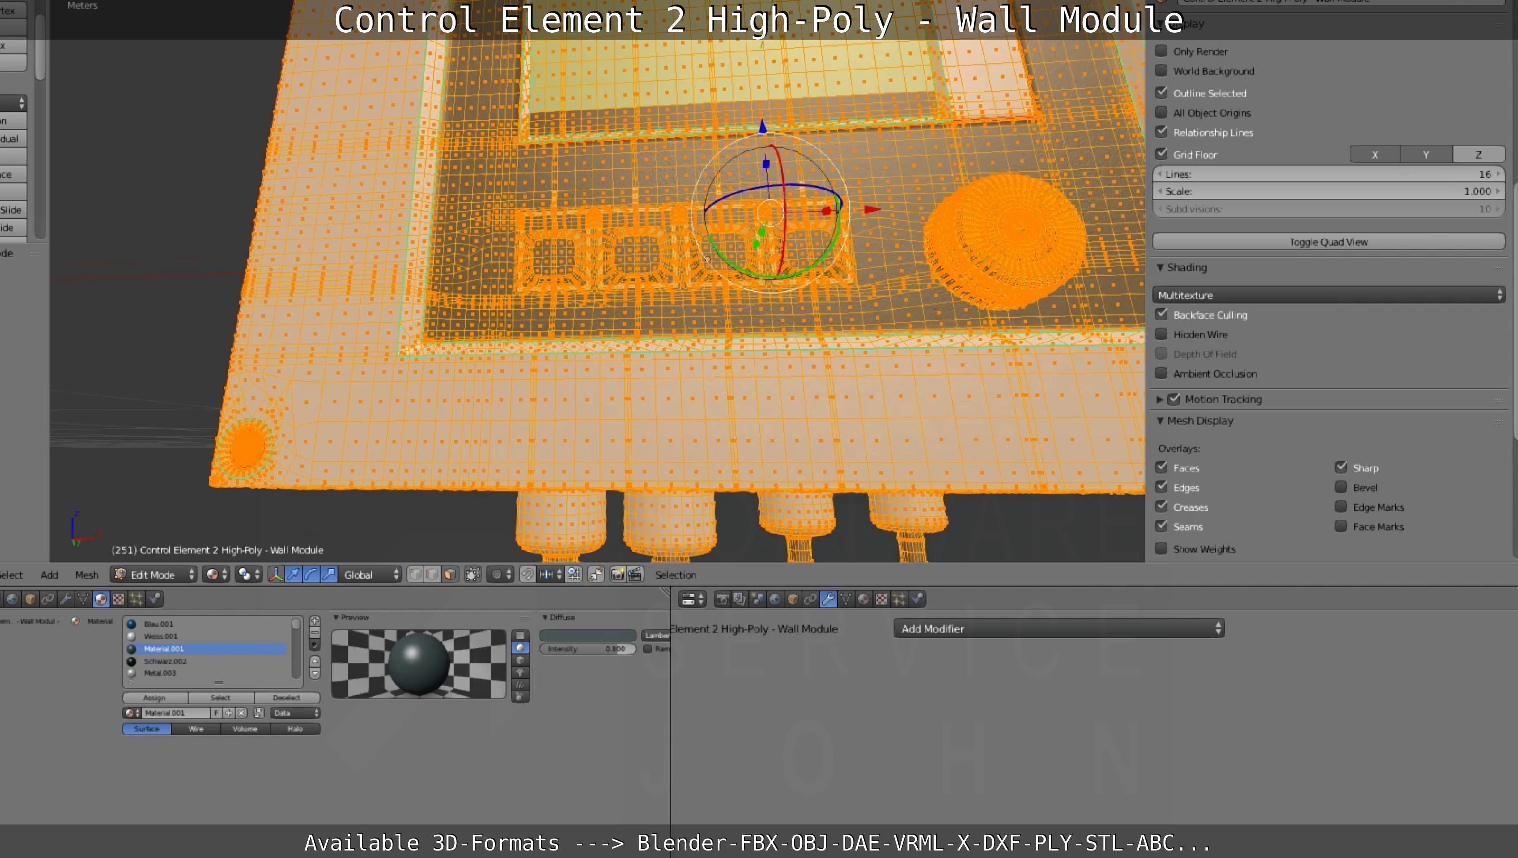Open Particles sparkle tab in right properties
The height and width of the screenshot is (858, 1518).
(899, 599)
